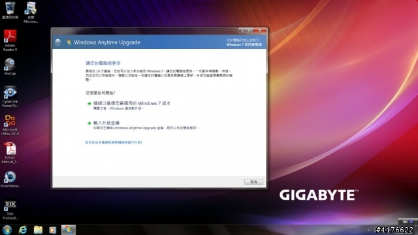418x235 pixels.
Task: Click the back arrow in Anytime Upgrade
Action: [x=58, y=42]
